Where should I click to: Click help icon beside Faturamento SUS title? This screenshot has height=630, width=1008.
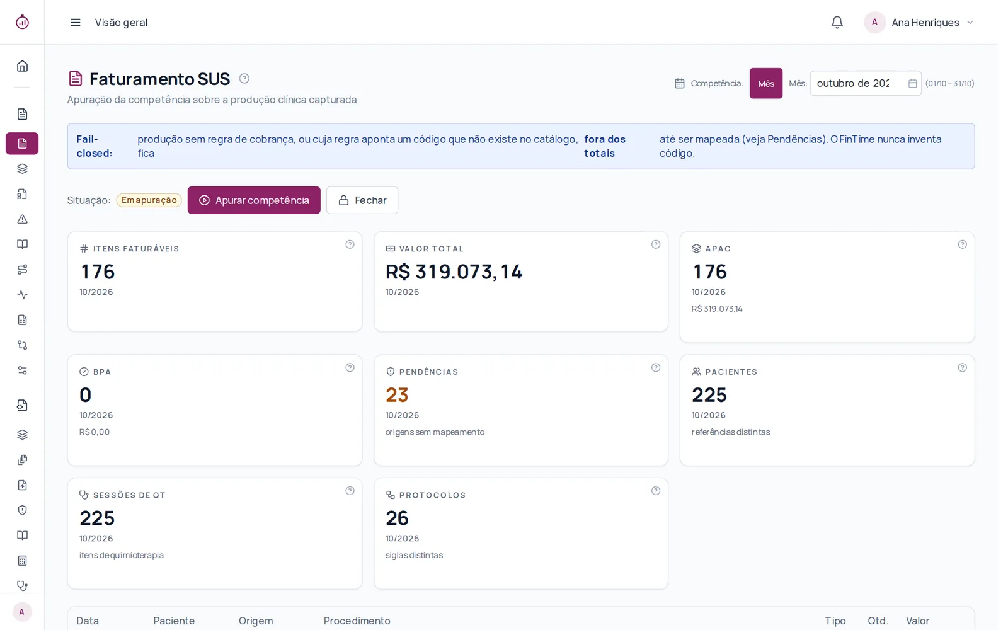coord(244,79)
